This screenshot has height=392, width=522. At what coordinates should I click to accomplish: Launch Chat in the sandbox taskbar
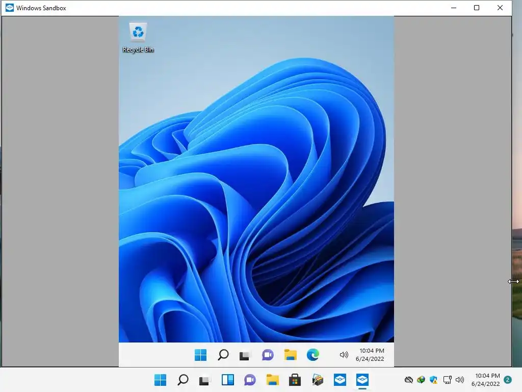pyautogui.click(x=268, y=355)
